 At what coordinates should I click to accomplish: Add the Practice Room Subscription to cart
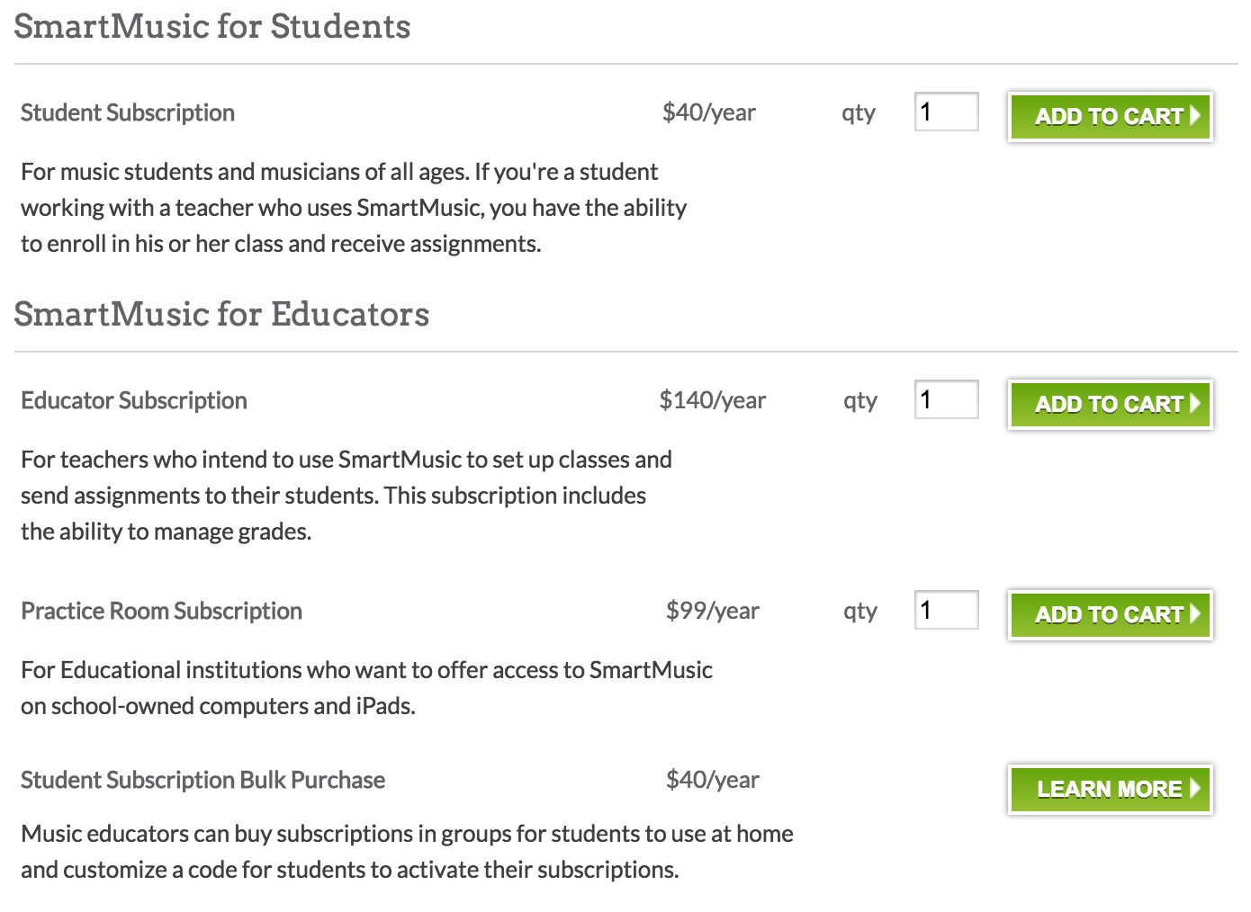tap(1109, 615)
